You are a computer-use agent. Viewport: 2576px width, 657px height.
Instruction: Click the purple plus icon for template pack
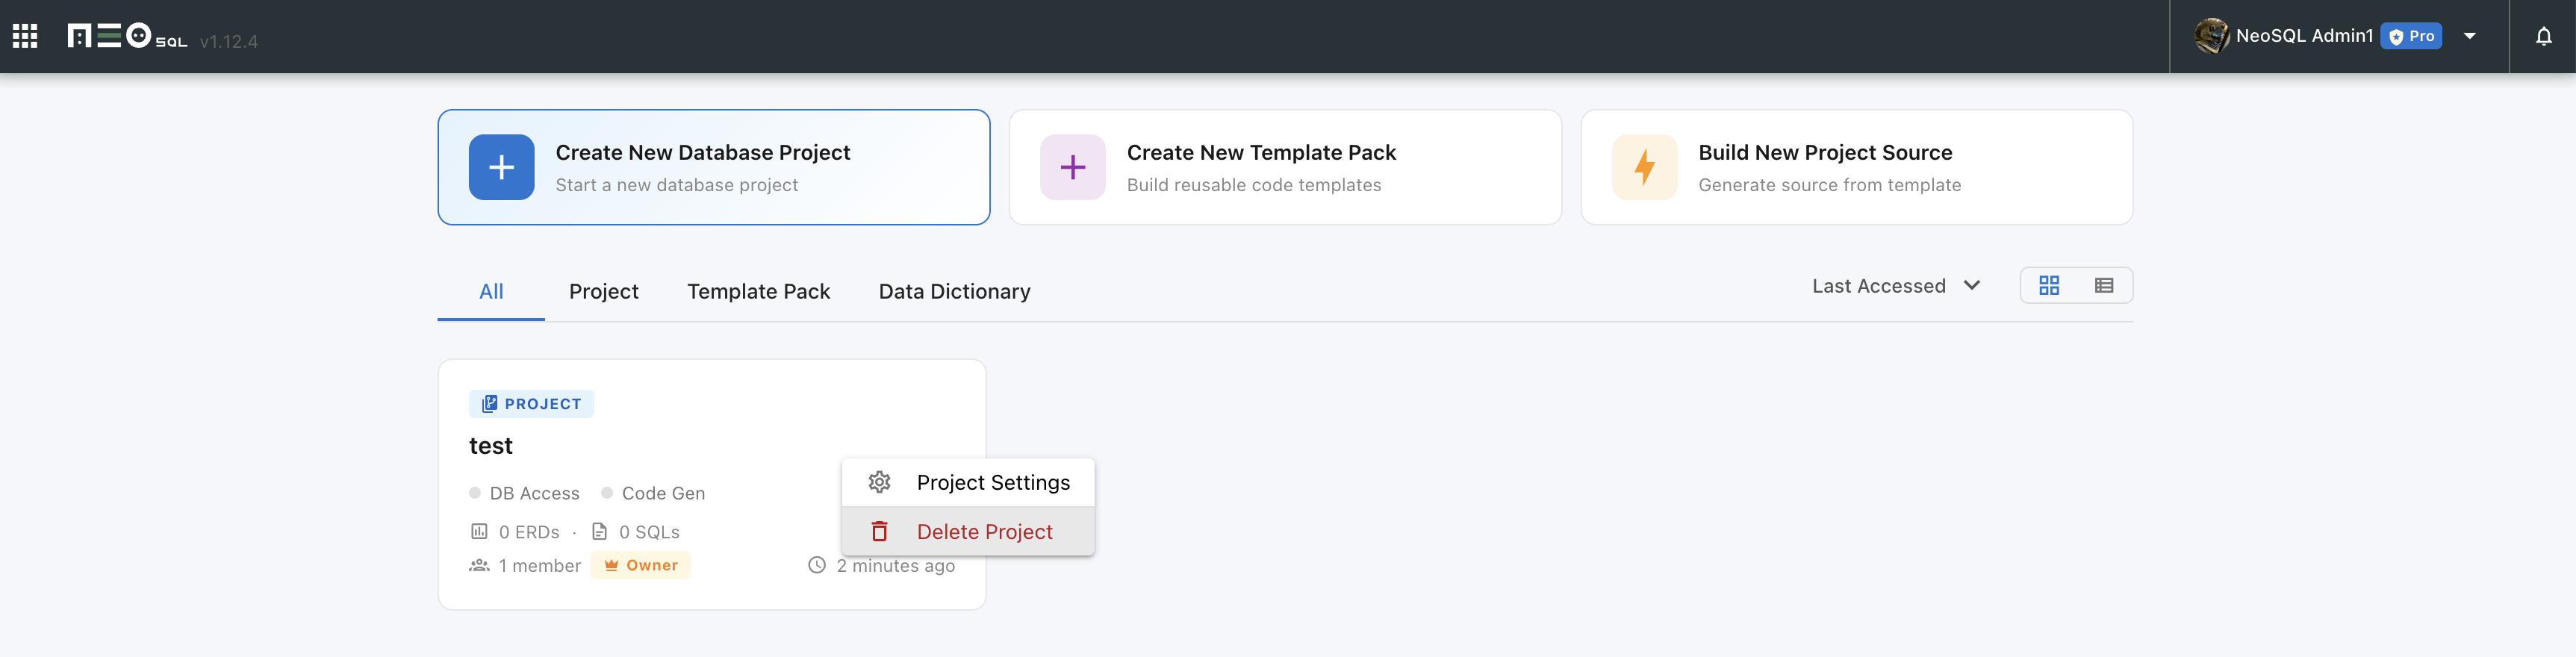[x=1072, y=167]
